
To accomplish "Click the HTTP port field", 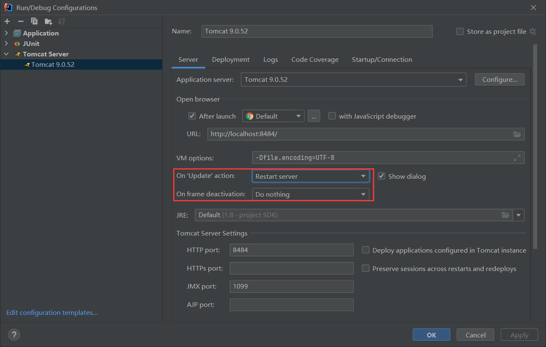I will click(x=292, y=250).
